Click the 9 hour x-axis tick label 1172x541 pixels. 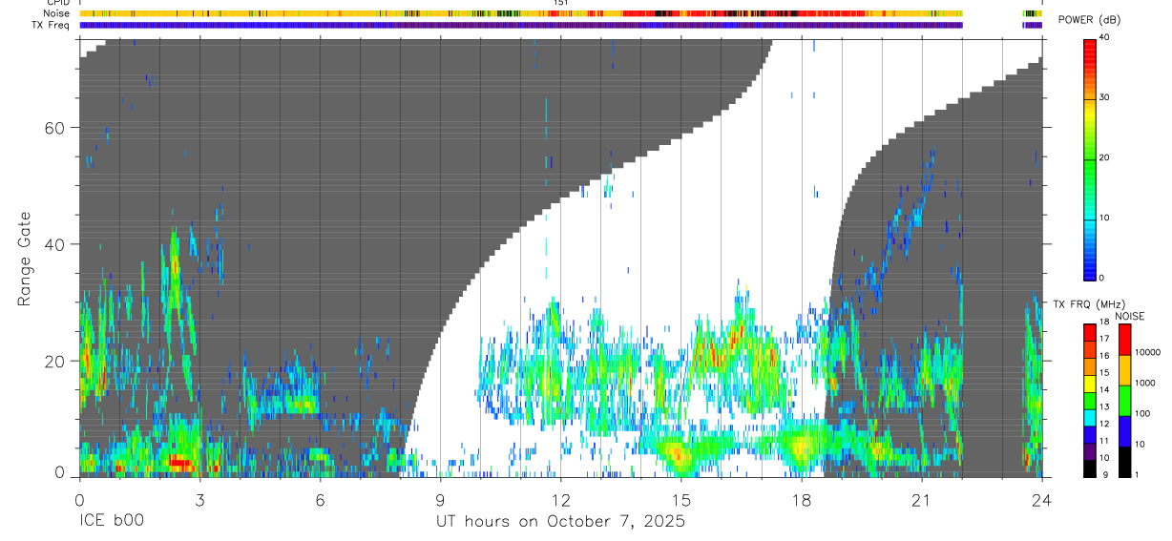pos(439,500)
